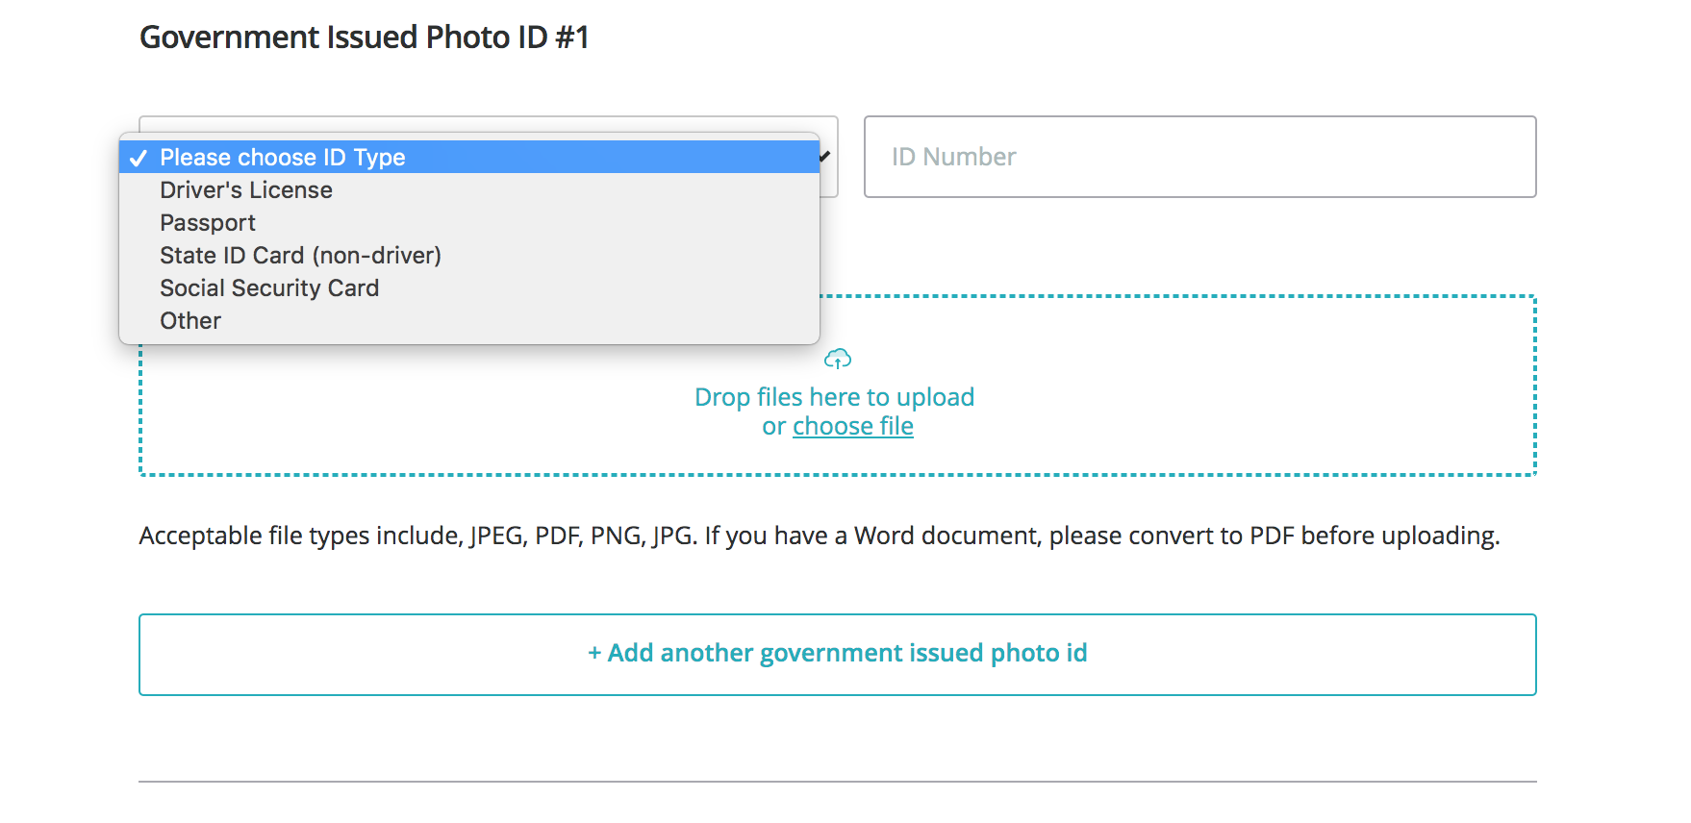The width and height of the screenshot is (1691, 823).
Task: Click the Government Issued Photo ID #1 heading
Action: (x=364, y=37)
